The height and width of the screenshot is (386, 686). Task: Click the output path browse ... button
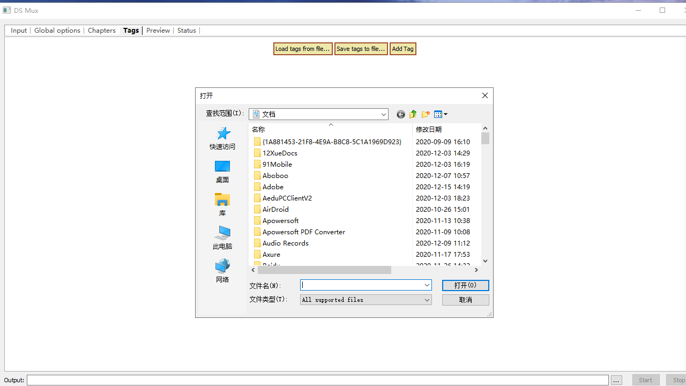616,380
